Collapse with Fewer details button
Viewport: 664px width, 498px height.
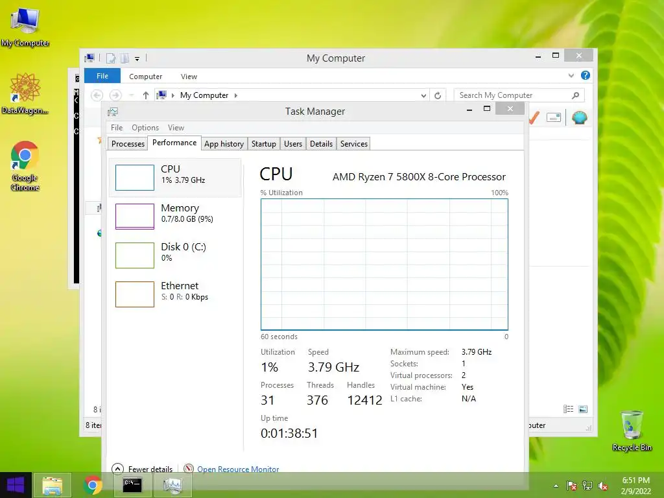pyautogui.click(x=142, y=469)
